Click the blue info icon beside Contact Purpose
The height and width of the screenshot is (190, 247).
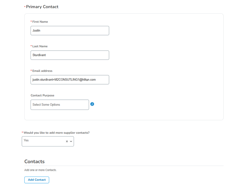pyautogui.click(x=92, y=104)
